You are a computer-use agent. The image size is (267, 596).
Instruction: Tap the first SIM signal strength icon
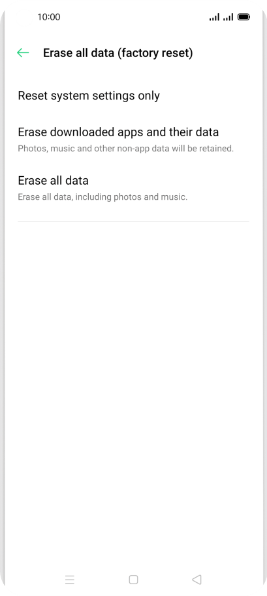click(214, 17)
